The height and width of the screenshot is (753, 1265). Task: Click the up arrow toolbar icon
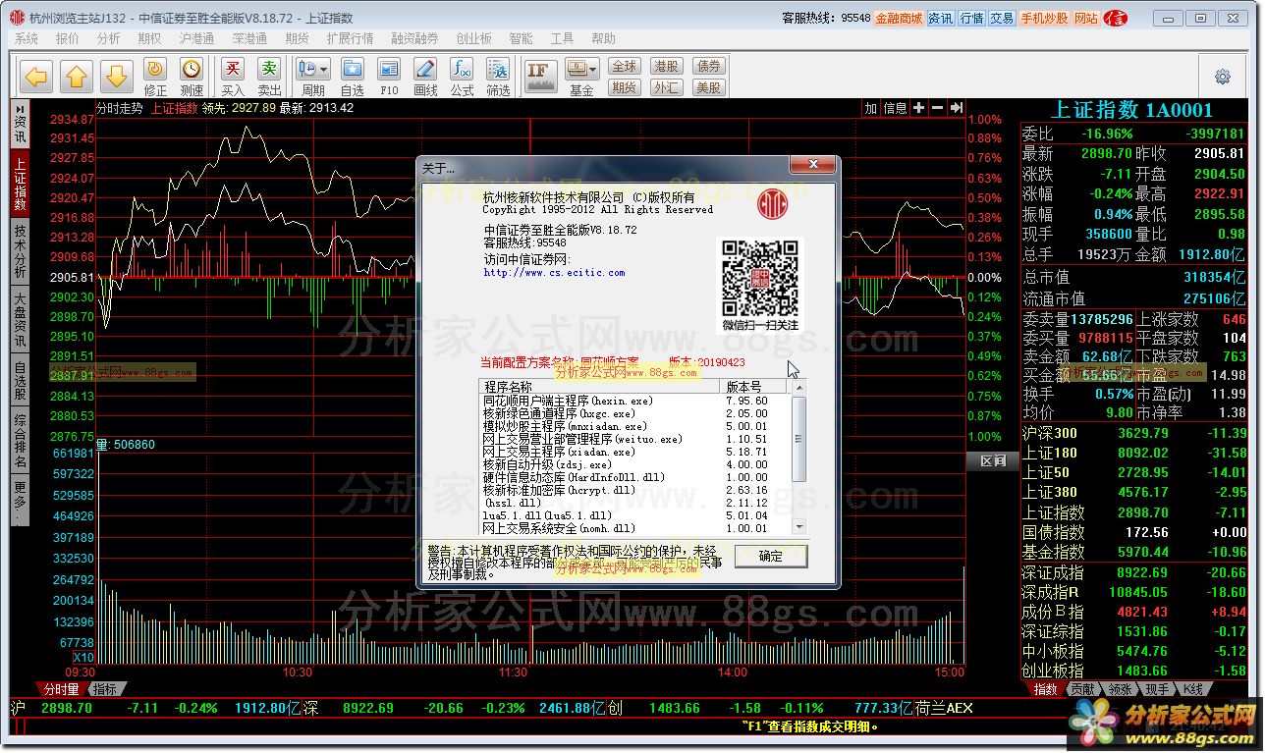point(77,77)
